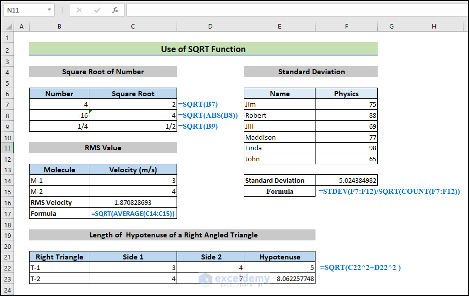This screenshot has height=296, width=469.
Task: Click the Standard Deviation result 5.024384982
Action: [x=346, y=181]
